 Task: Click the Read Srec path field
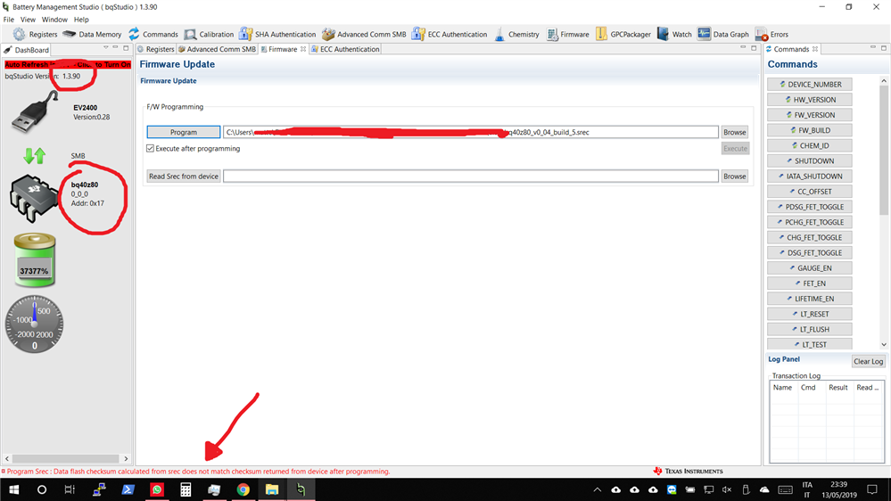(x=471, y=177)
